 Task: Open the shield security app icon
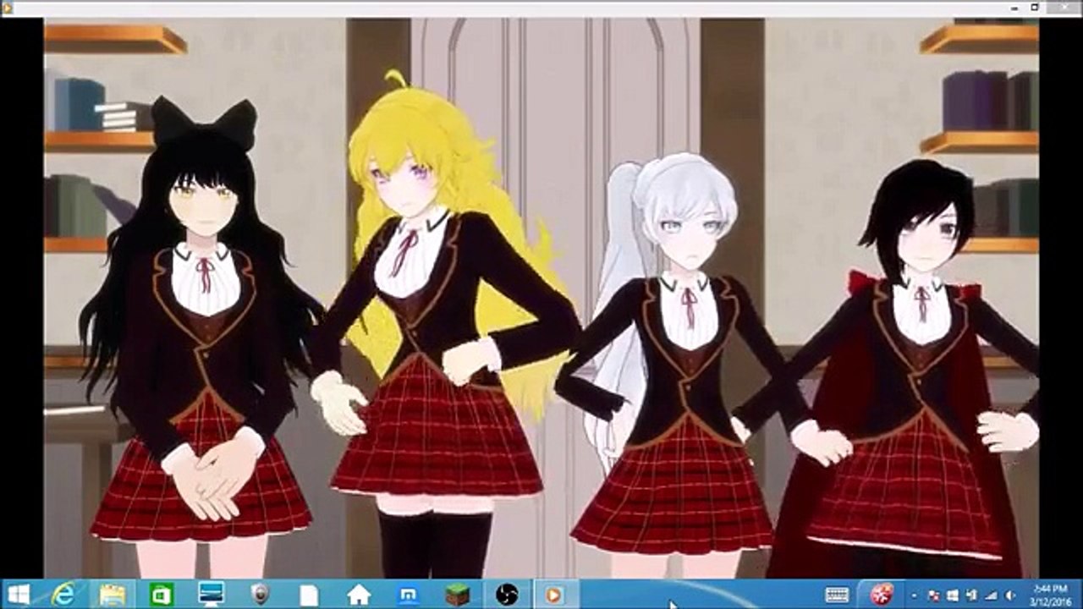[x=260, y=595]
